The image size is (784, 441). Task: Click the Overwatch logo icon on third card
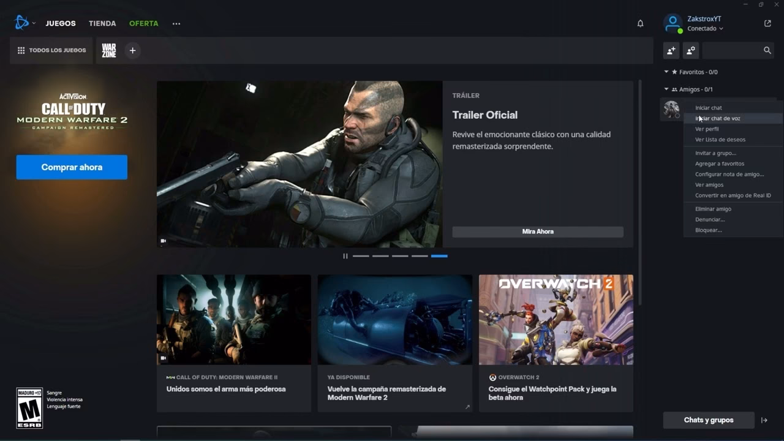coord(492,377)
